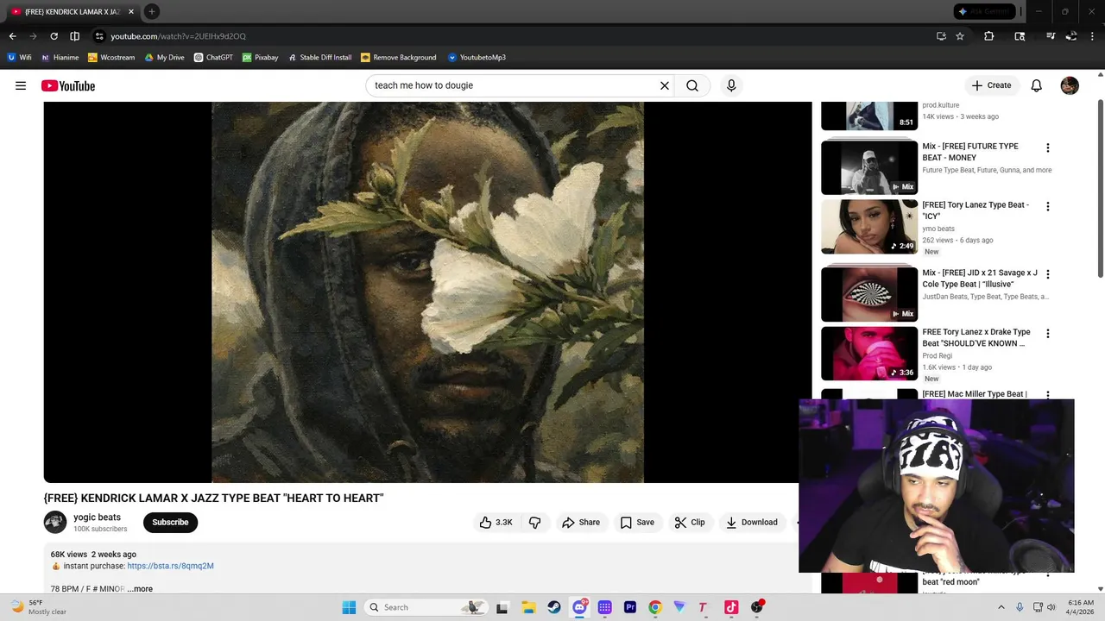The image size is (1105, 621).
Task: Open Steam from the taskbar
Action: 554,607
